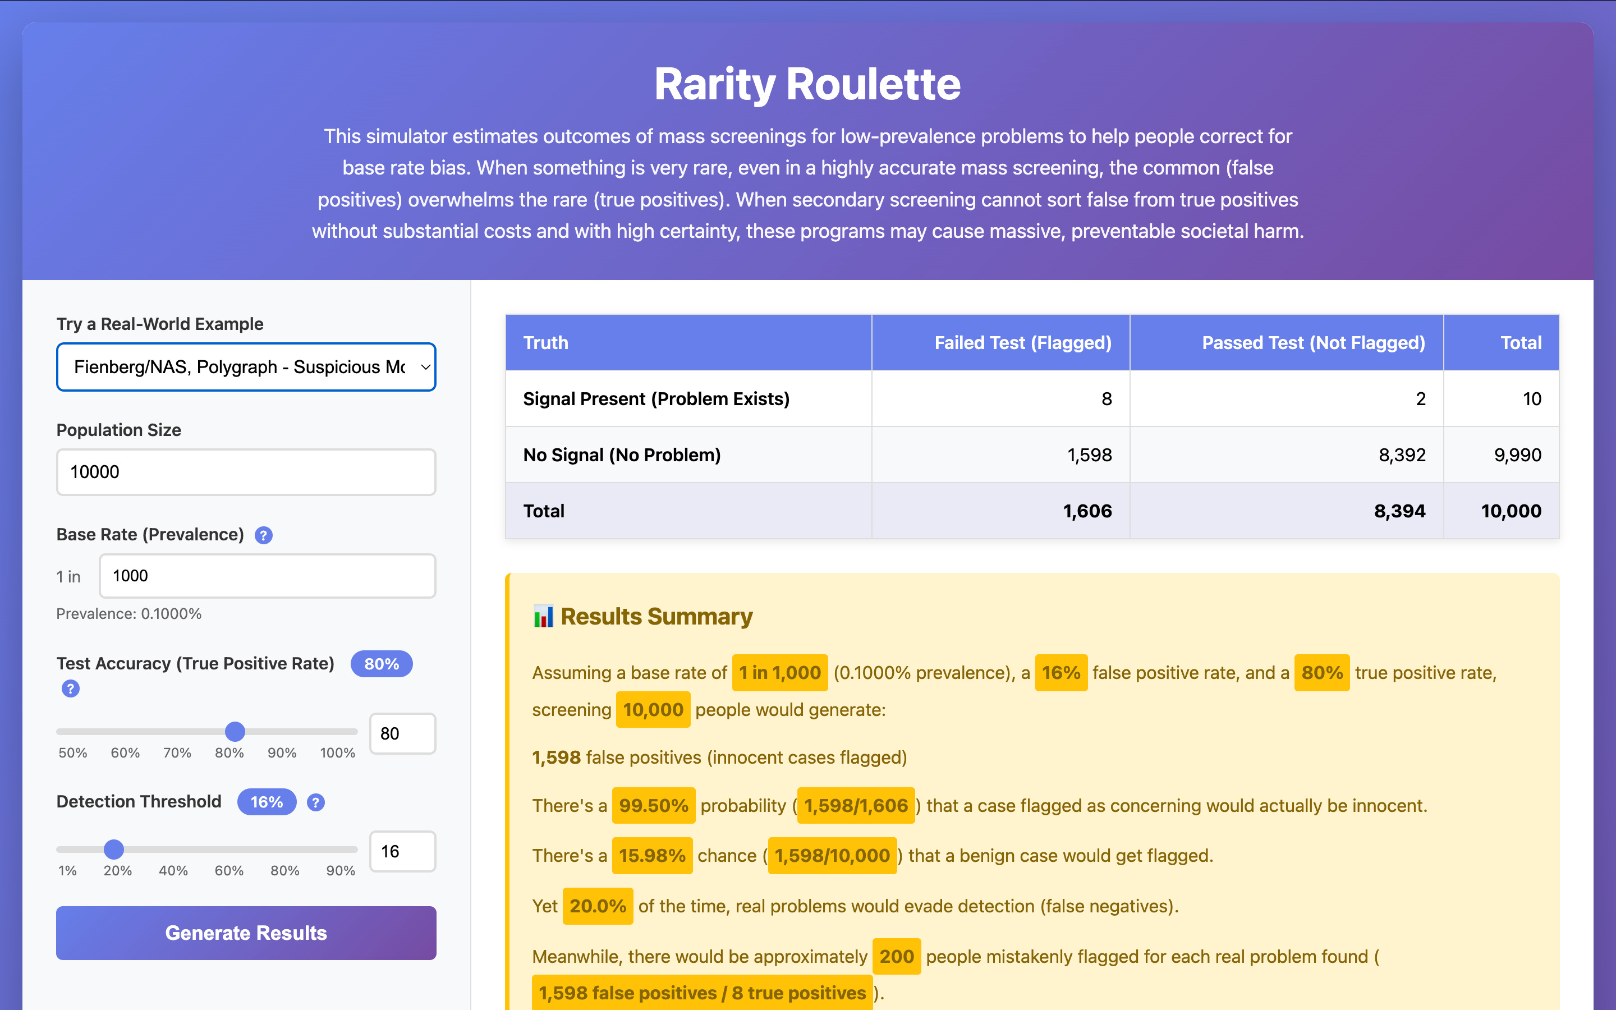Click the 16% Detection Threshold badge
Viewport: 1616px width, 1010px height.
(x=267, y=802)
